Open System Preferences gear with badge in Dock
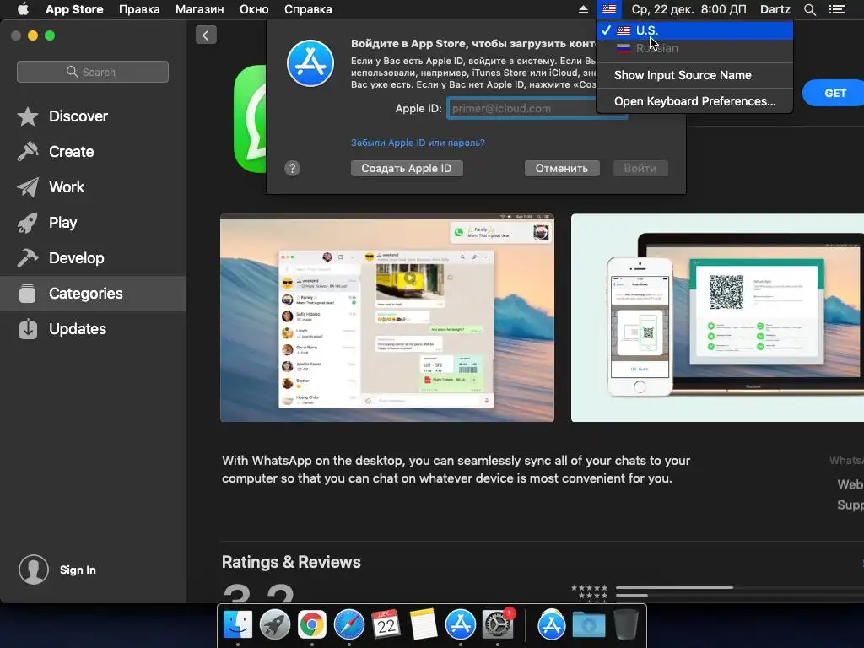The width and height of the screenshot is (864, 648). pos(498,625)
